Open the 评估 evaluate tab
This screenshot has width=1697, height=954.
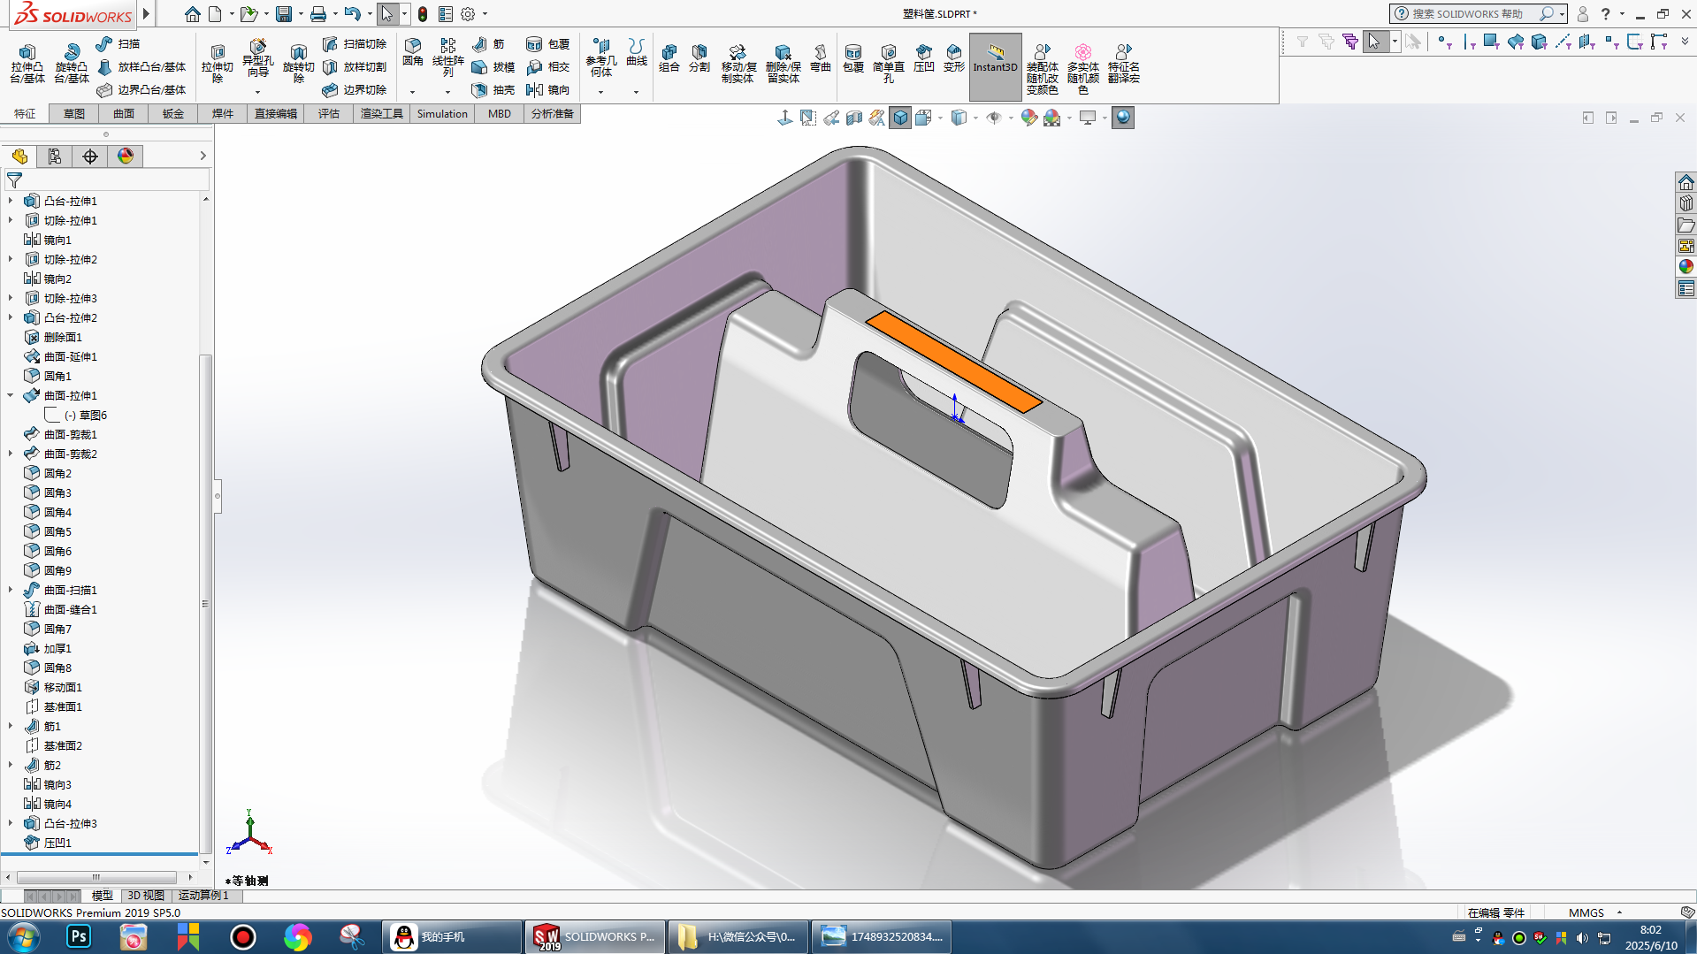click(329, 114)
